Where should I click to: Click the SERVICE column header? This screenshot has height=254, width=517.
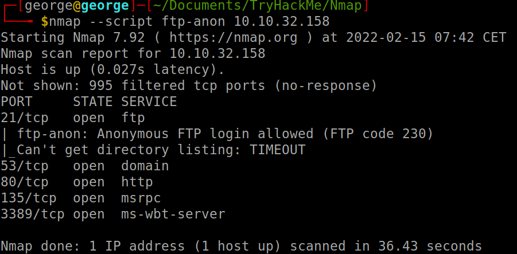(149, 102)
